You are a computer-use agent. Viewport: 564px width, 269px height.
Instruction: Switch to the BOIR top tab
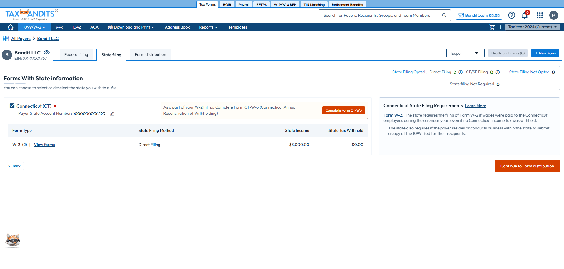(x=227, y=5)
